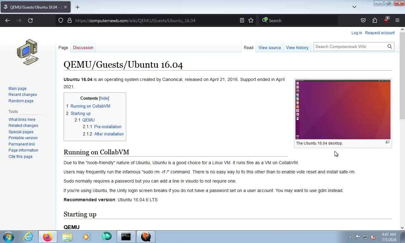Click the Computernewb wiki computer logo
405x243 pixels.
click(28, 52)
